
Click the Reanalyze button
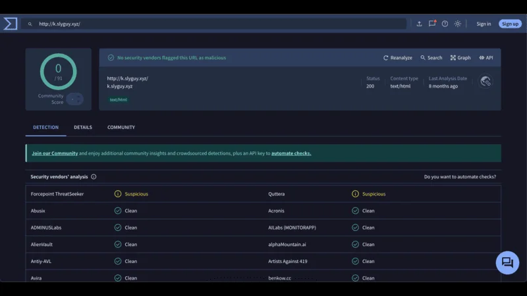[x=398, y=58]
